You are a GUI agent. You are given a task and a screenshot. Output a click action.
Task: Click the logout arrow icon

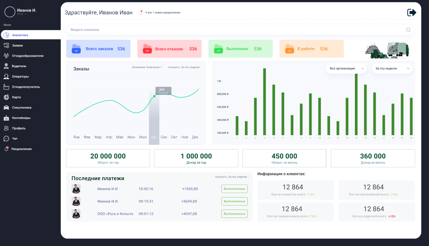click(x=411, y=12)
